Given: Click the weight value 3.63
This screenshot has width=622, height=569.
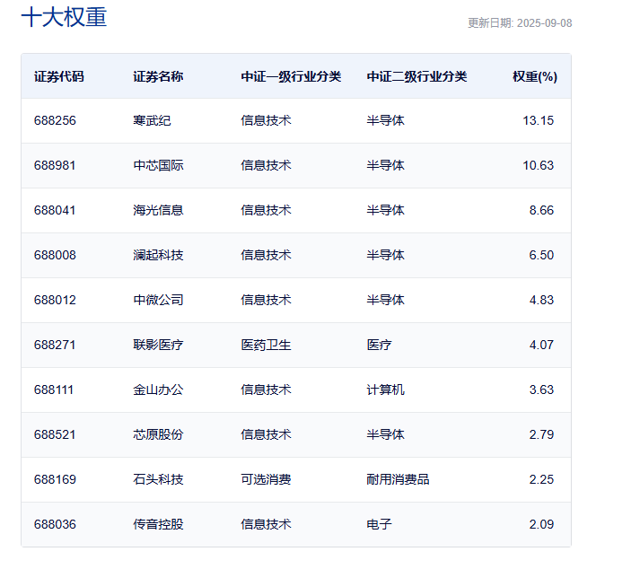Looking at the screenshot, I should point(541,390).
